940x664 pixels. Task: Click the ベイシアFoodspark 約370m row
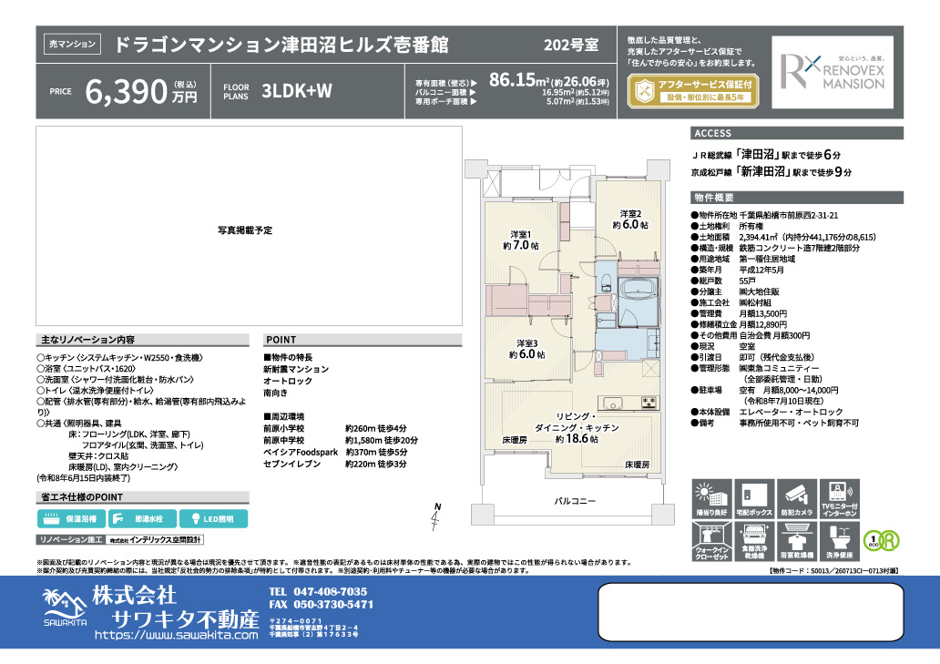[335, 452]
